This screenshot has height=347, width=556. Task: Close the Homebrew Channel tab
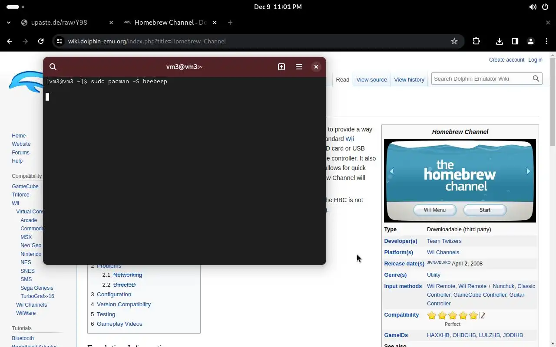coord(215,23)
